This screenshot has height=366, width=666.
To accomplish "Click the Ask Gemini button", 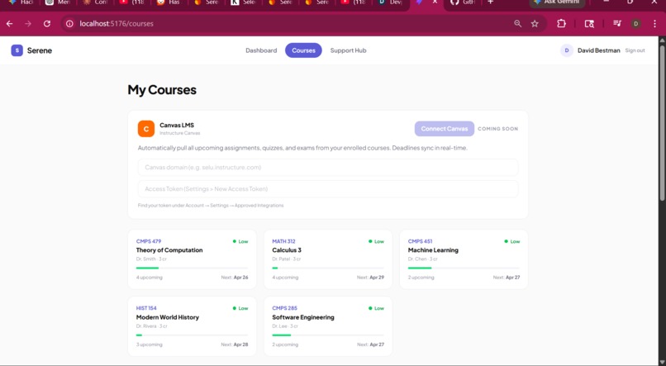I will pyautogui.click(x=557, y=2).
